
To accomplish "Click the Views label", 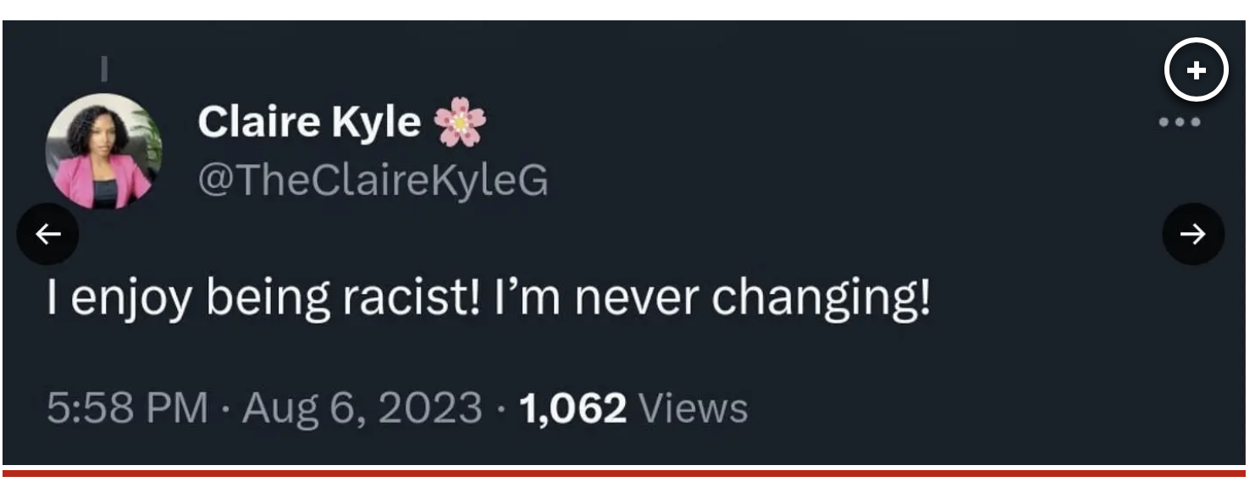I will coord(694,407).
